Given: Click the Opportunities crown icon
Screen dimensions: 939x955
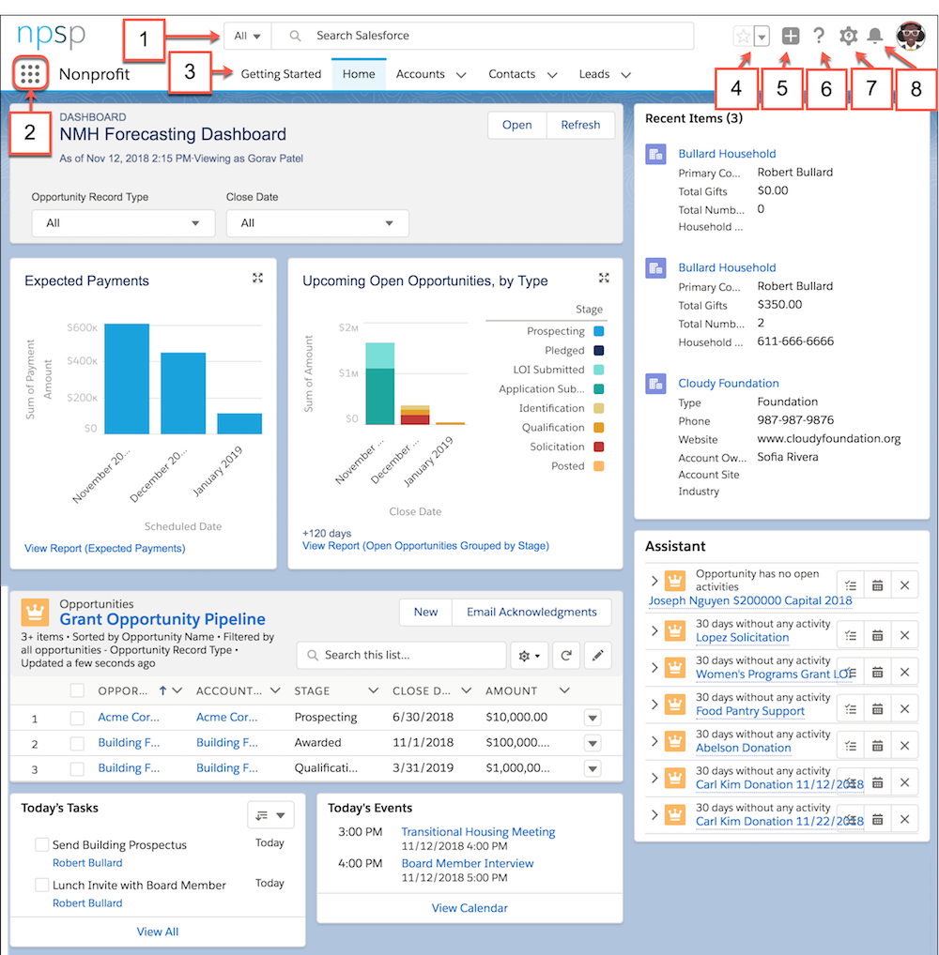Looking at the screenshot, I should 35,612.
